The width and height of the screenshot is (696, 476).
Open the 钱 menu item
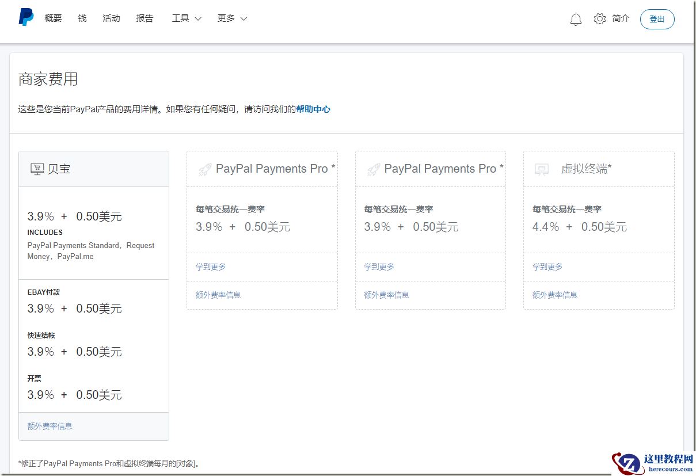(82, 18)
